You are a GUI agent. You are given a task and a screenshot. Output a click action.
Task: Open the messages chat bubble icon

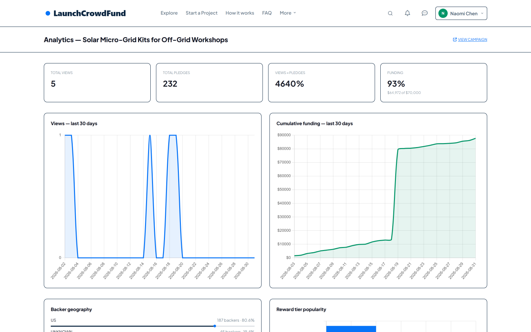(x=425, y=13)
